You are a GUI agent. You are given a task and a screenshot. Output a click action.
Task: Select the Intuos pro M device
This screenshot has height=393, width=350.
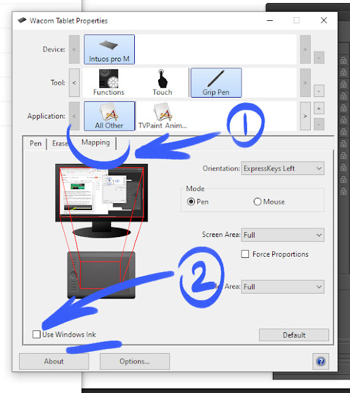tap(109, 49)
